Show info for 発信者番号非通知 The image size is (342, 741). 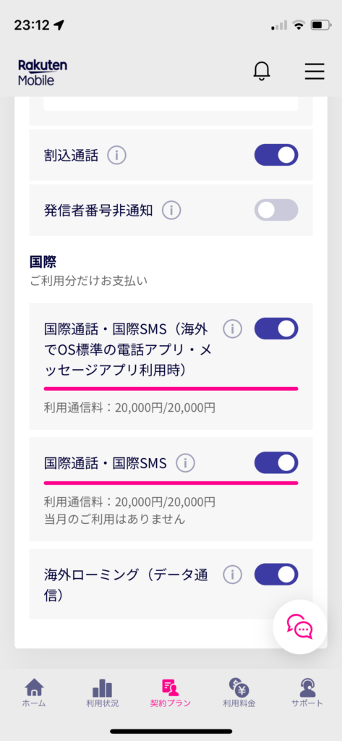click(171, 211)
